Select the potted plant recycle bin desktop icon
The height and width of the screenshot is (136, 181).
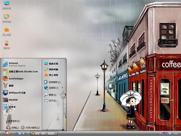coord(7,45)
